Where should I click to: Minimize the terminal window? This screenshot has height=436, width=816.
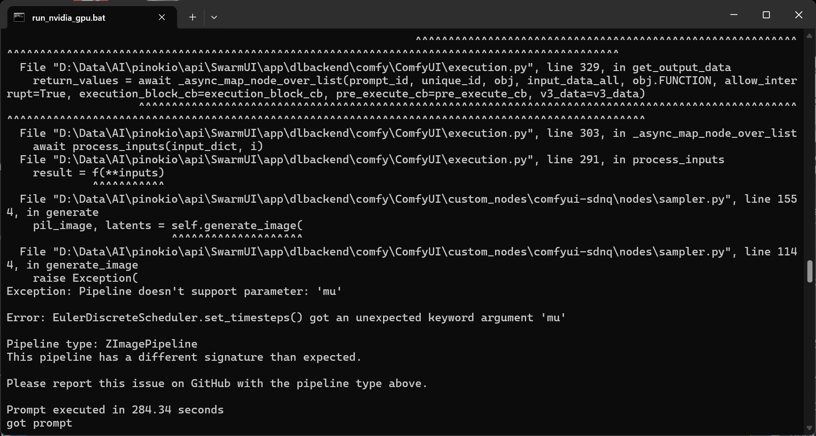point(734,15)
